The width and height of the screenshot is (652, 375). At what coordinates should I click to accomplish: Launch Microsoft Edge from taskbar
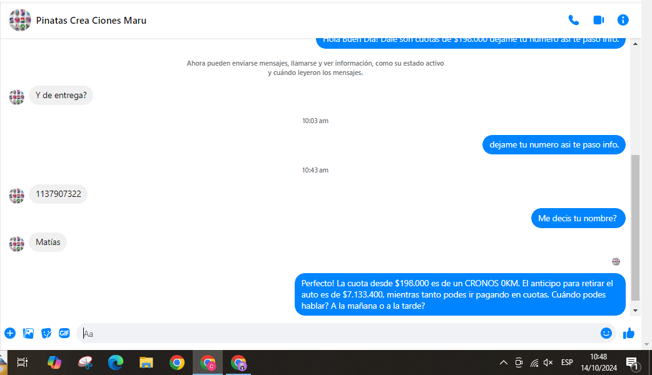click(x=116, y=362)
